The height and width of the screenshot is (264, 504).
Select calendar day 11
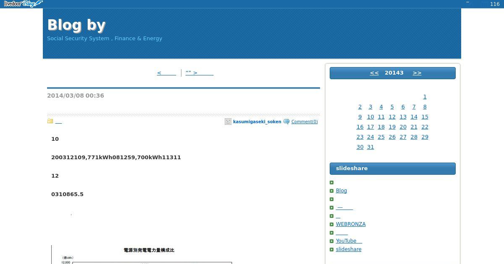381,117
